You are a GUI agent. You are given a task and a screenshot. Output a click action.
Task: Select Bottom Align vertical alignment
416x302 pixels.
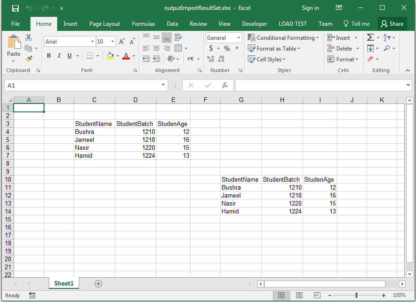167,37
